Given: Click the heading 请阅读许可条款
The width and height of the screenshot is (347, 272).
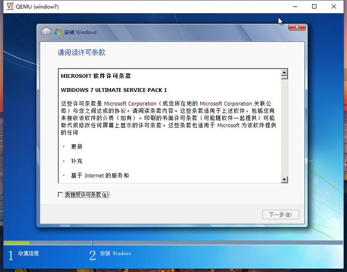Looking at the screenshot, I should (82, 53).
